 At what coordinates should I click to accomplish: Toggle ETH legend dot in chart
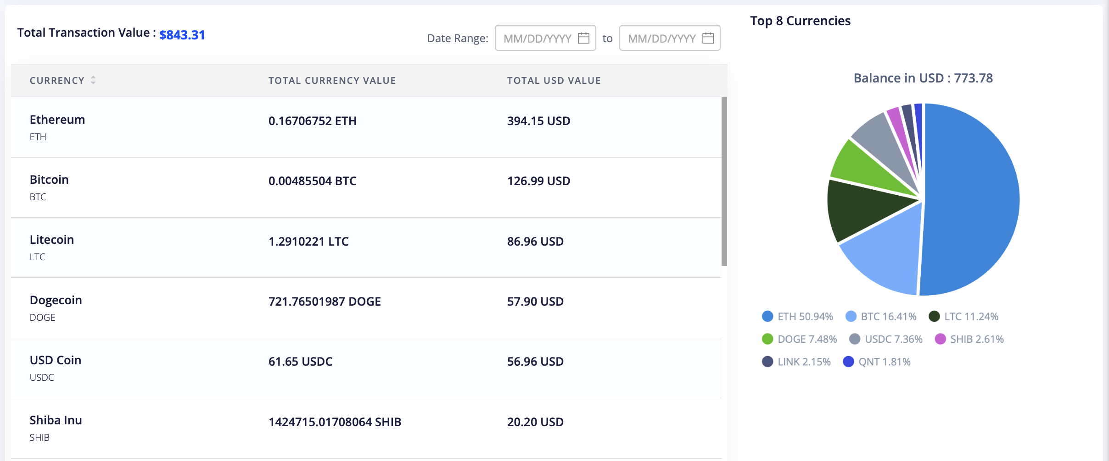pyautogui.click(x=767, y=316)
